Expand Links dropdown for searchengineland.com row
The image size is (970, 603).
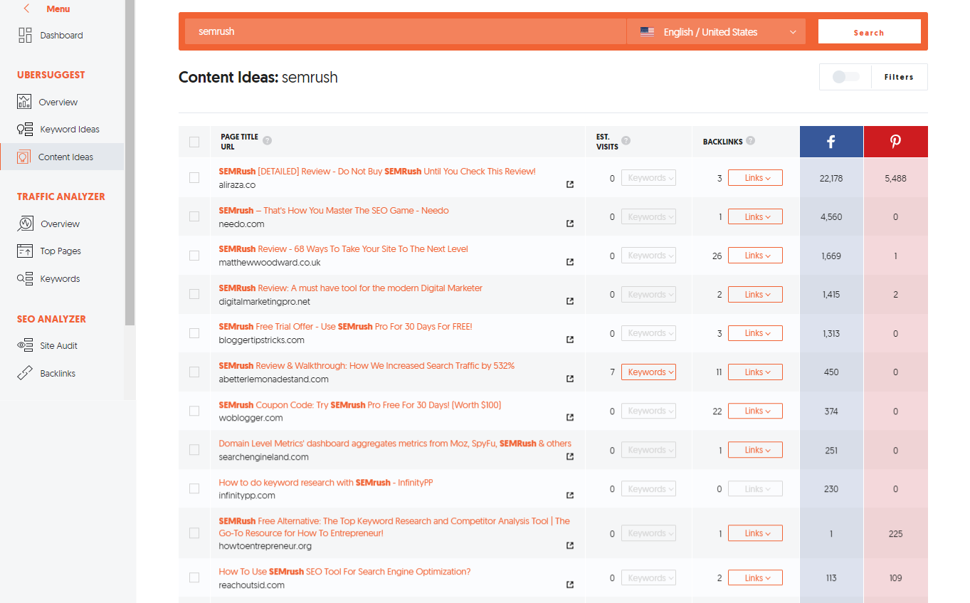[755, 450]
